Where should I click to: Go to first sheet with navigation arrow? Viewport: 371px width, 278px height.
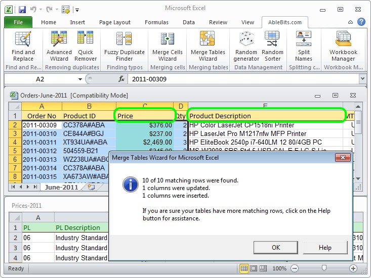click(13, 187)
